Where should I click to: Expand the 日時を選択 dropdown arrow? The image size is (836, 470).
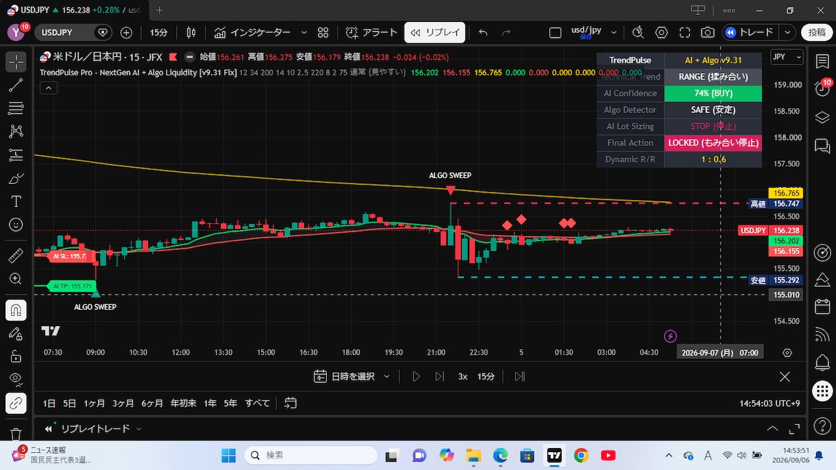click(387, 376)
